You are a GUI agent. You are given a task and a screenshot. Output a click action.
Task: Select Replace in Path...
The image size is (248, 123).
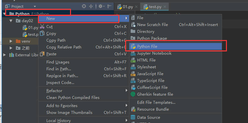tap(84, 76)
